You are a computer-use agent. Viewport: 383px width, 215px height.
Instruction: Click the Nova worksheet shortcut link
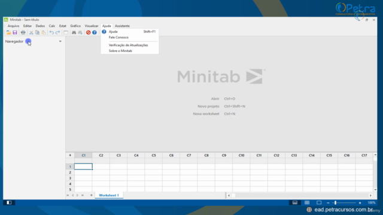tap(214, 114)
